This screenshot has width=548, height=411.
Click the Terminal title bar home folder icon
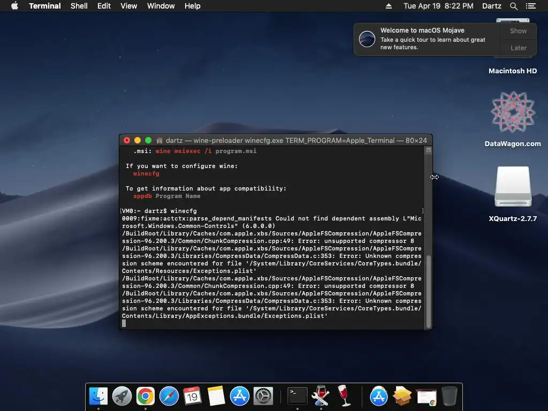(159, 141)
